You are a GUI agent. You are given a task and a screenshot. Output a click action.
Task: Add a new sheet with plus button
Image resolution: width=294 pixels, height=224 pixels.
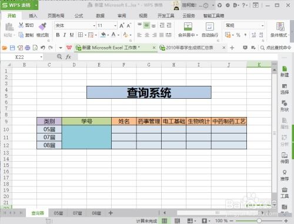pyautogui.click(x=111, y=213)
